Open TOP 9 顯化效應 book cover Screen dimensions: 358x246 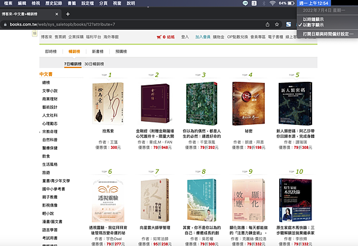coord(249,200)
